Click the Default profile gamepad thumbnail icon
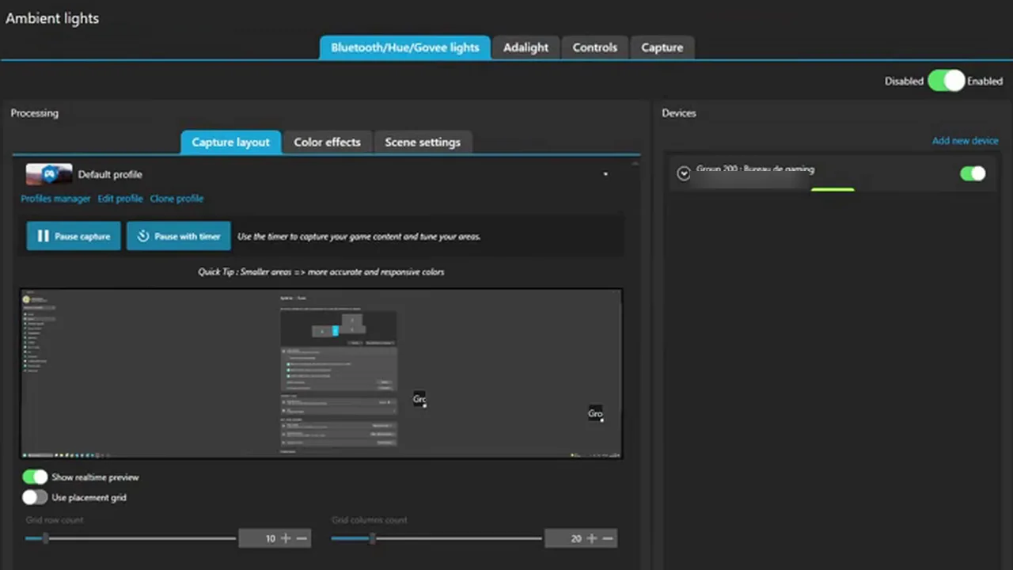 click(49, 174)
